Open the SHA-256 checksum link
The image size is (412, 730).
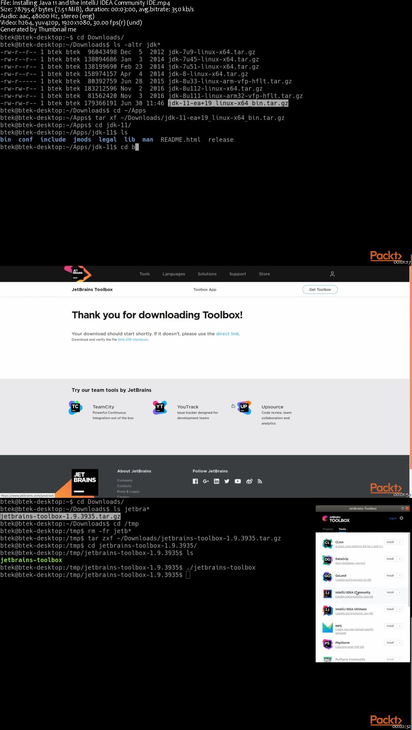tap(133, 340)
